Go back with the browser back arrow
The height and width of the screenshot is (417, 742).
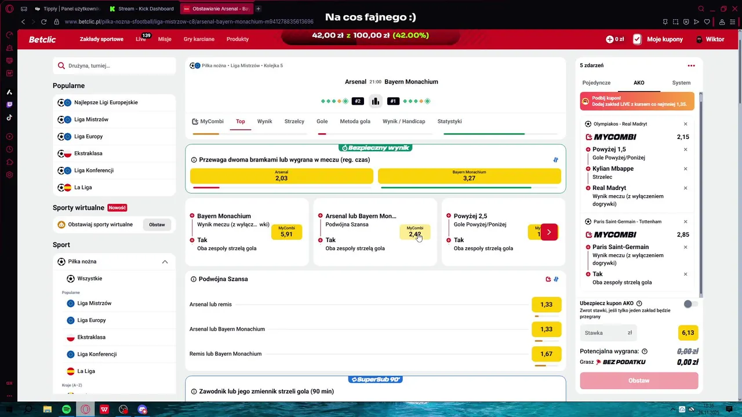tap(23, 22)
